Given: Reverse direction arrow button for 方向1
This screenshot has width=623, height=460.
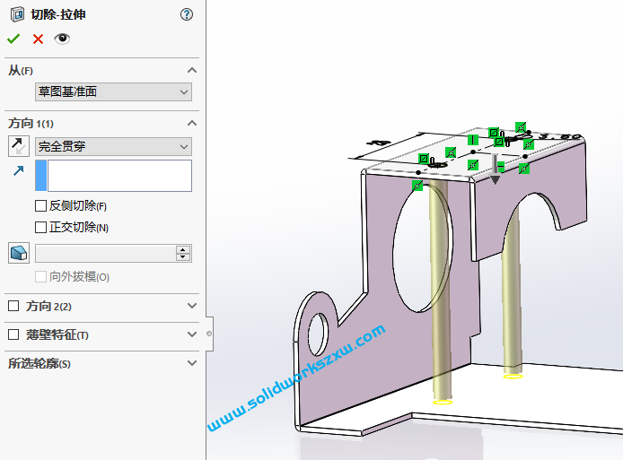Looking at the screenshot, I should tap(19, 146).
